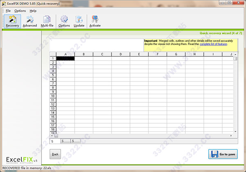Open the Options gear icon in toolbar
Image resolution: width=246 pixels, height=172 pixels.
(x=64, y=21)
